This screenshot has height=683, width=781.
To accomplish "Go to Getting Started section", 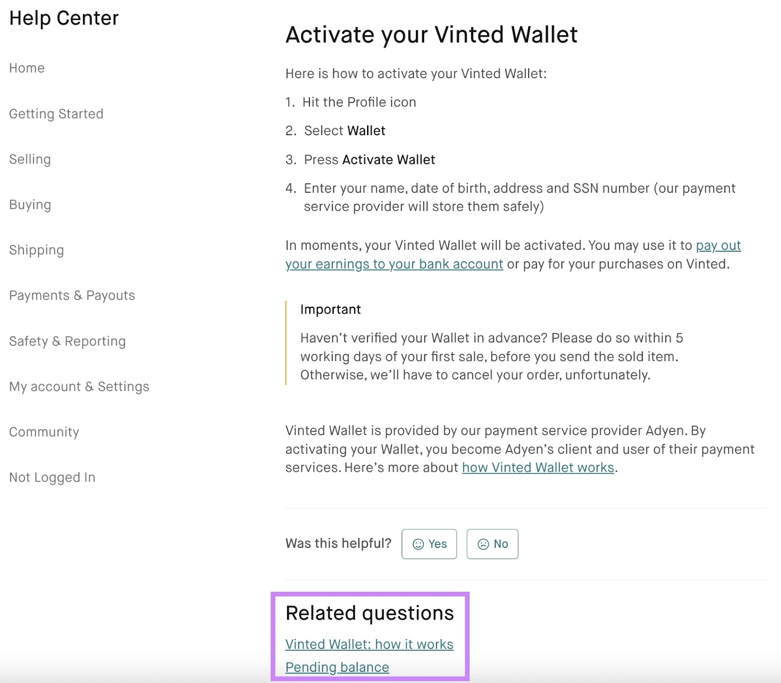I will pyautogui.click(x=56, y=114).
